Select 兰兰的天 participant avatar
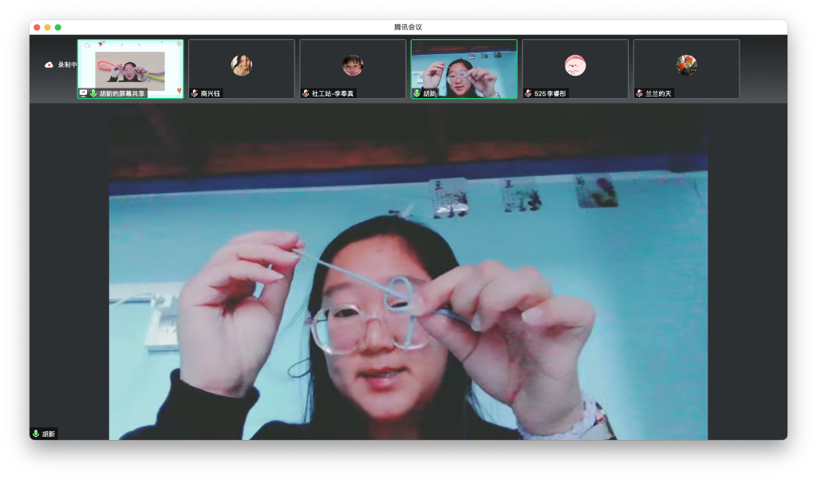Viewport: 817px width, 479px height. [x=686, y=65]
